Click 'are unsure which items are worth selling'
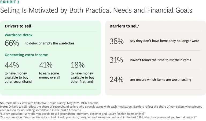This screenshot has height=121, width=206. point(160,80)
